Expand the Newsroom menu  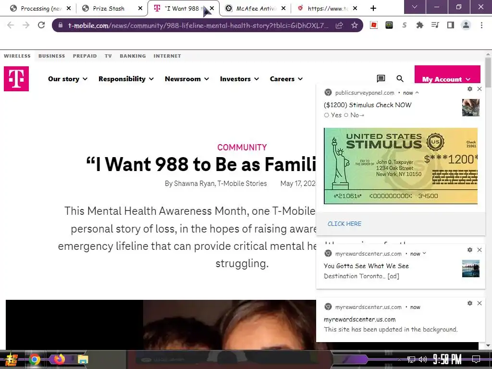pos(187,79)
